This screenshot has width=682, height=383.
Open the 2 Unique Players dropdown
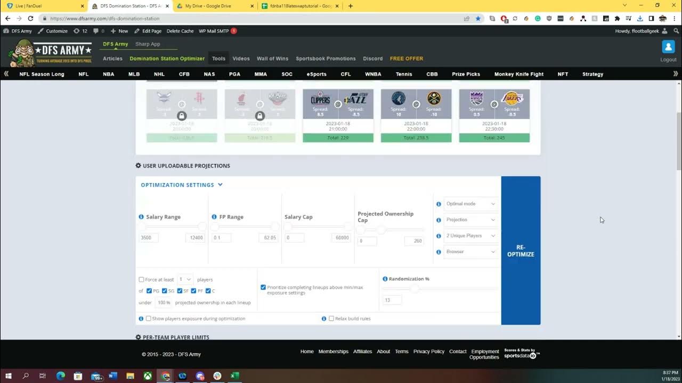(x=470, y=236)
